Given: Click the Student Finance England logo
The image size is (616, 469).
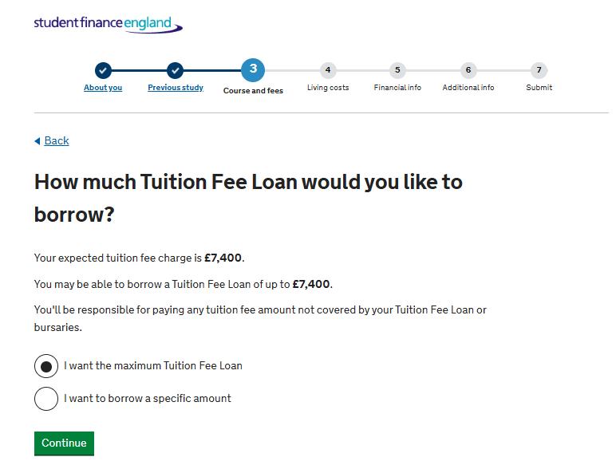Looking at the screenshot, I should click(108, 24).
